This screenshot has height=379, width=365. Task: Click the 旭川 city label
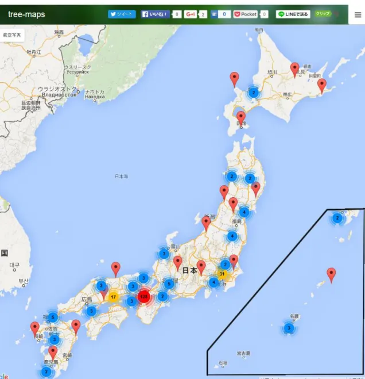point(272,72)
